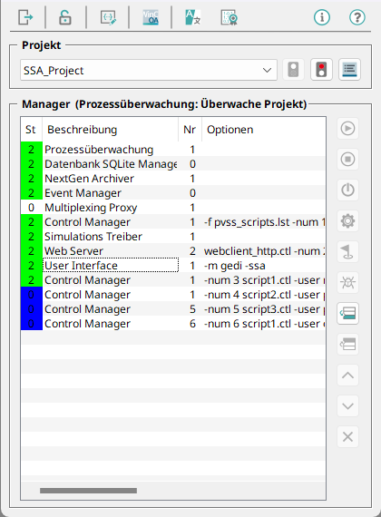Select the Multiplexing Proxy row
The image size is (381, 517).
coord(173,208)
